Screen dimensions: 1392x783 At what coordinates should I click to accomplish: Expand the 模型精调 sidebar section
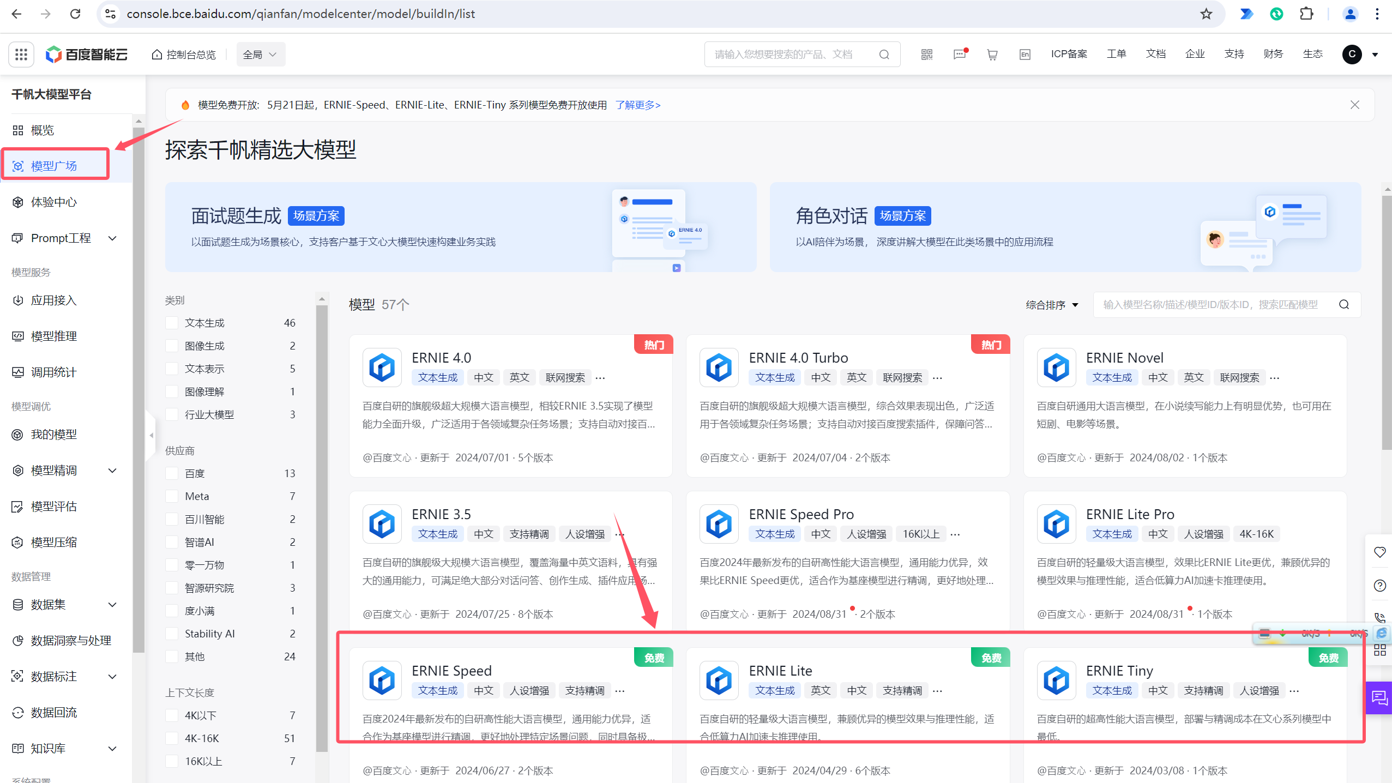point(112,471)
